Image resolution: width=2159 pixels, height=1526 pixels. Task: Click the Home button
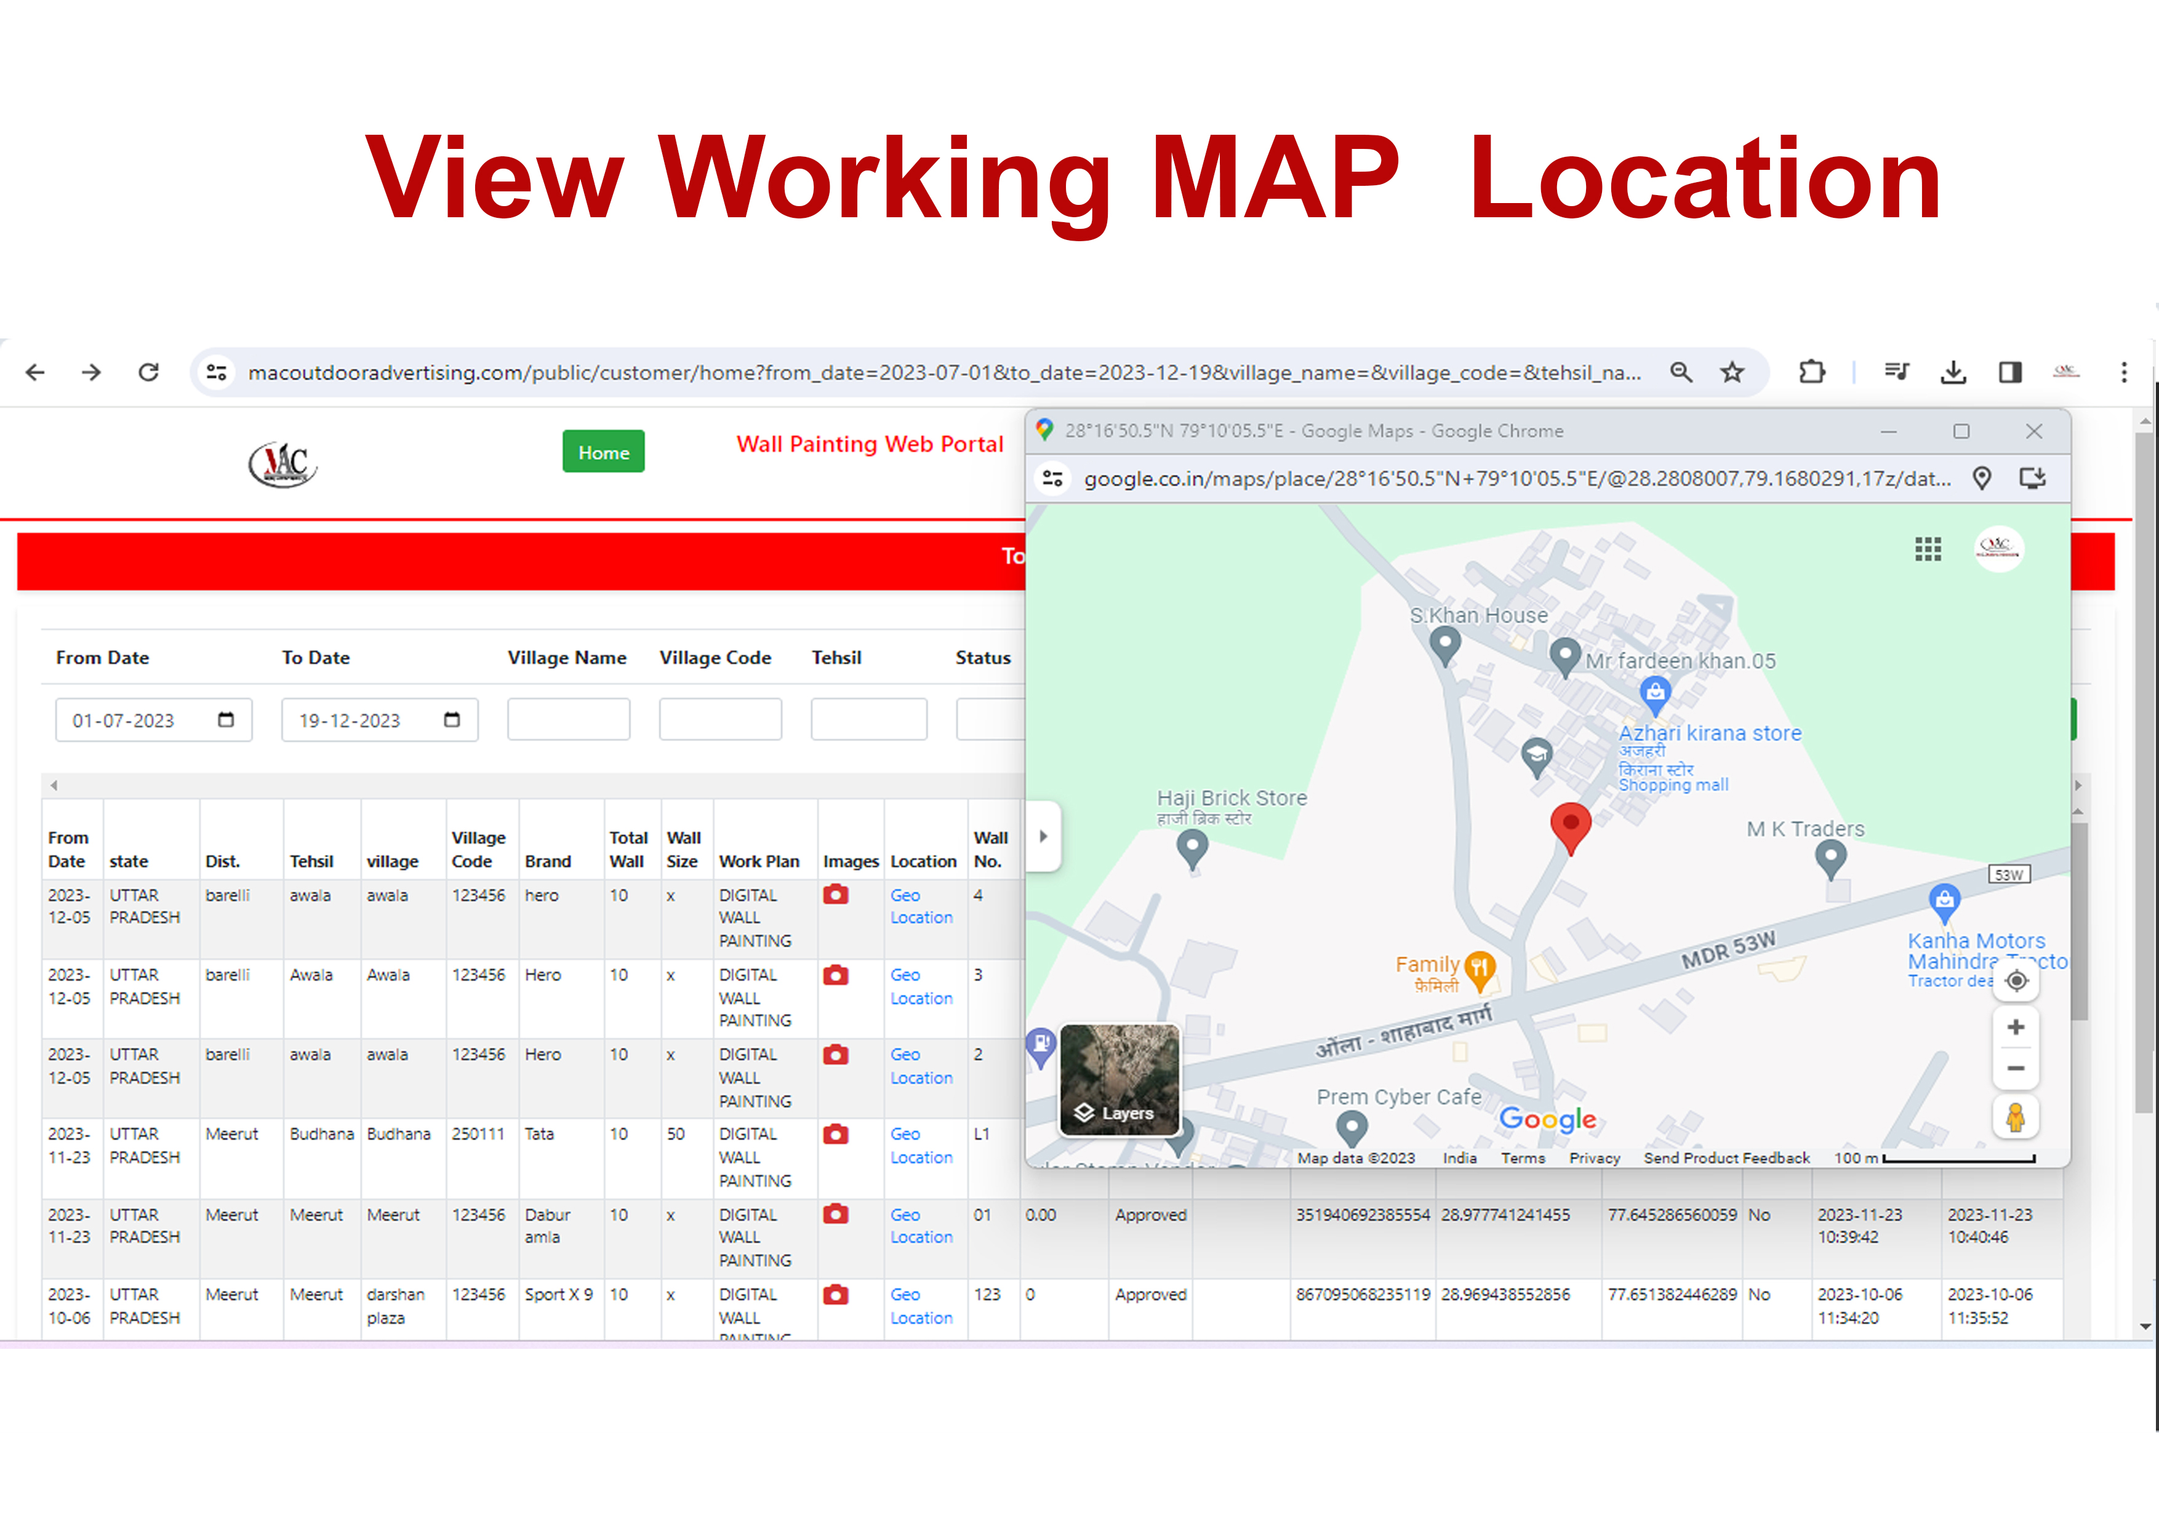point(604,452)
